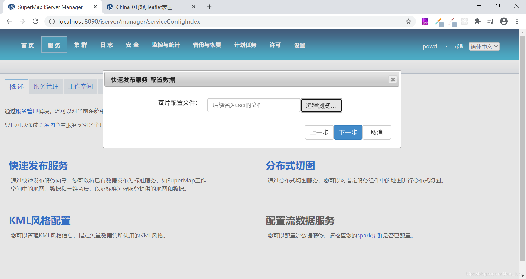Open the 安全 menu item
Image resolution: width=526 pixels, height=279 pixels.
pyautogui.click(x=132, y=45)
